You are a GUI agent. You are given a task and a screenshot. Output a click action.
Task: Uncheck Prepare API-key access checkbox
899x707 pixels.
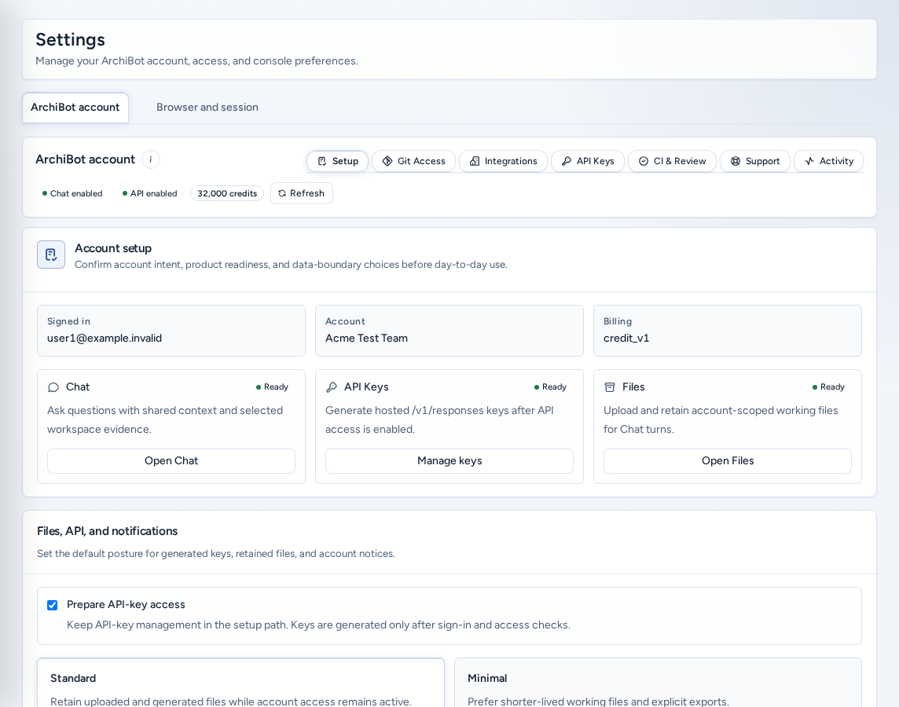[x=52, y=606]
